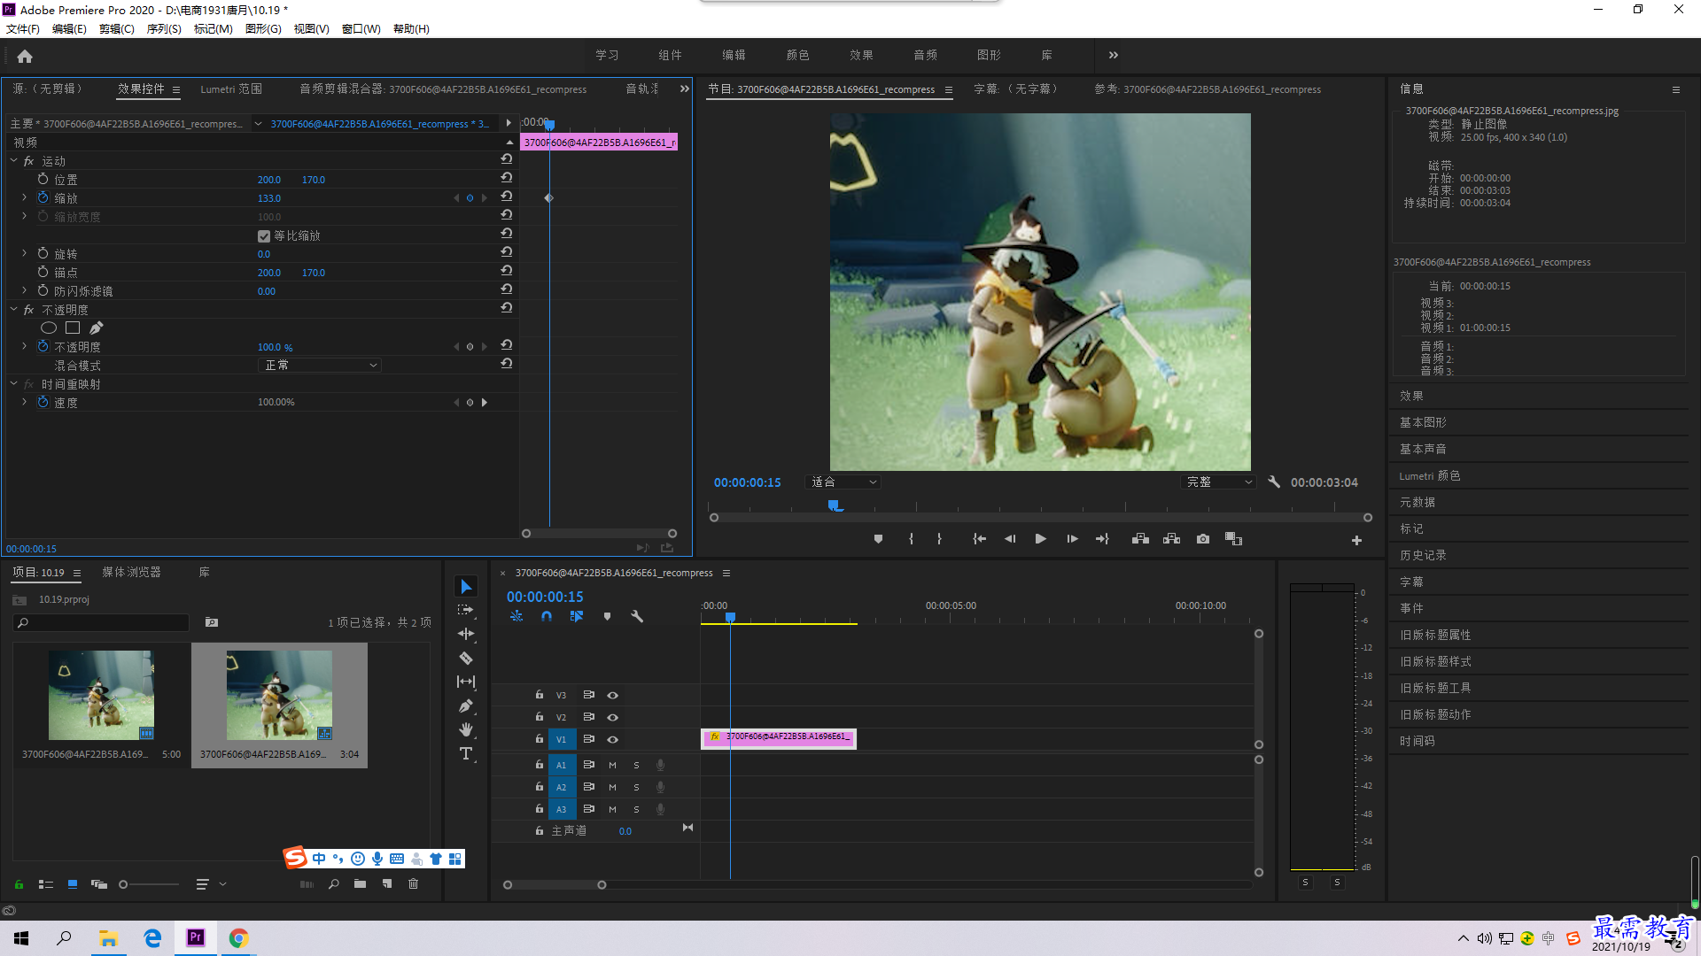1701x956 pixels.
Task: Toggle V2 track output eye
Action: click(612, 718)
